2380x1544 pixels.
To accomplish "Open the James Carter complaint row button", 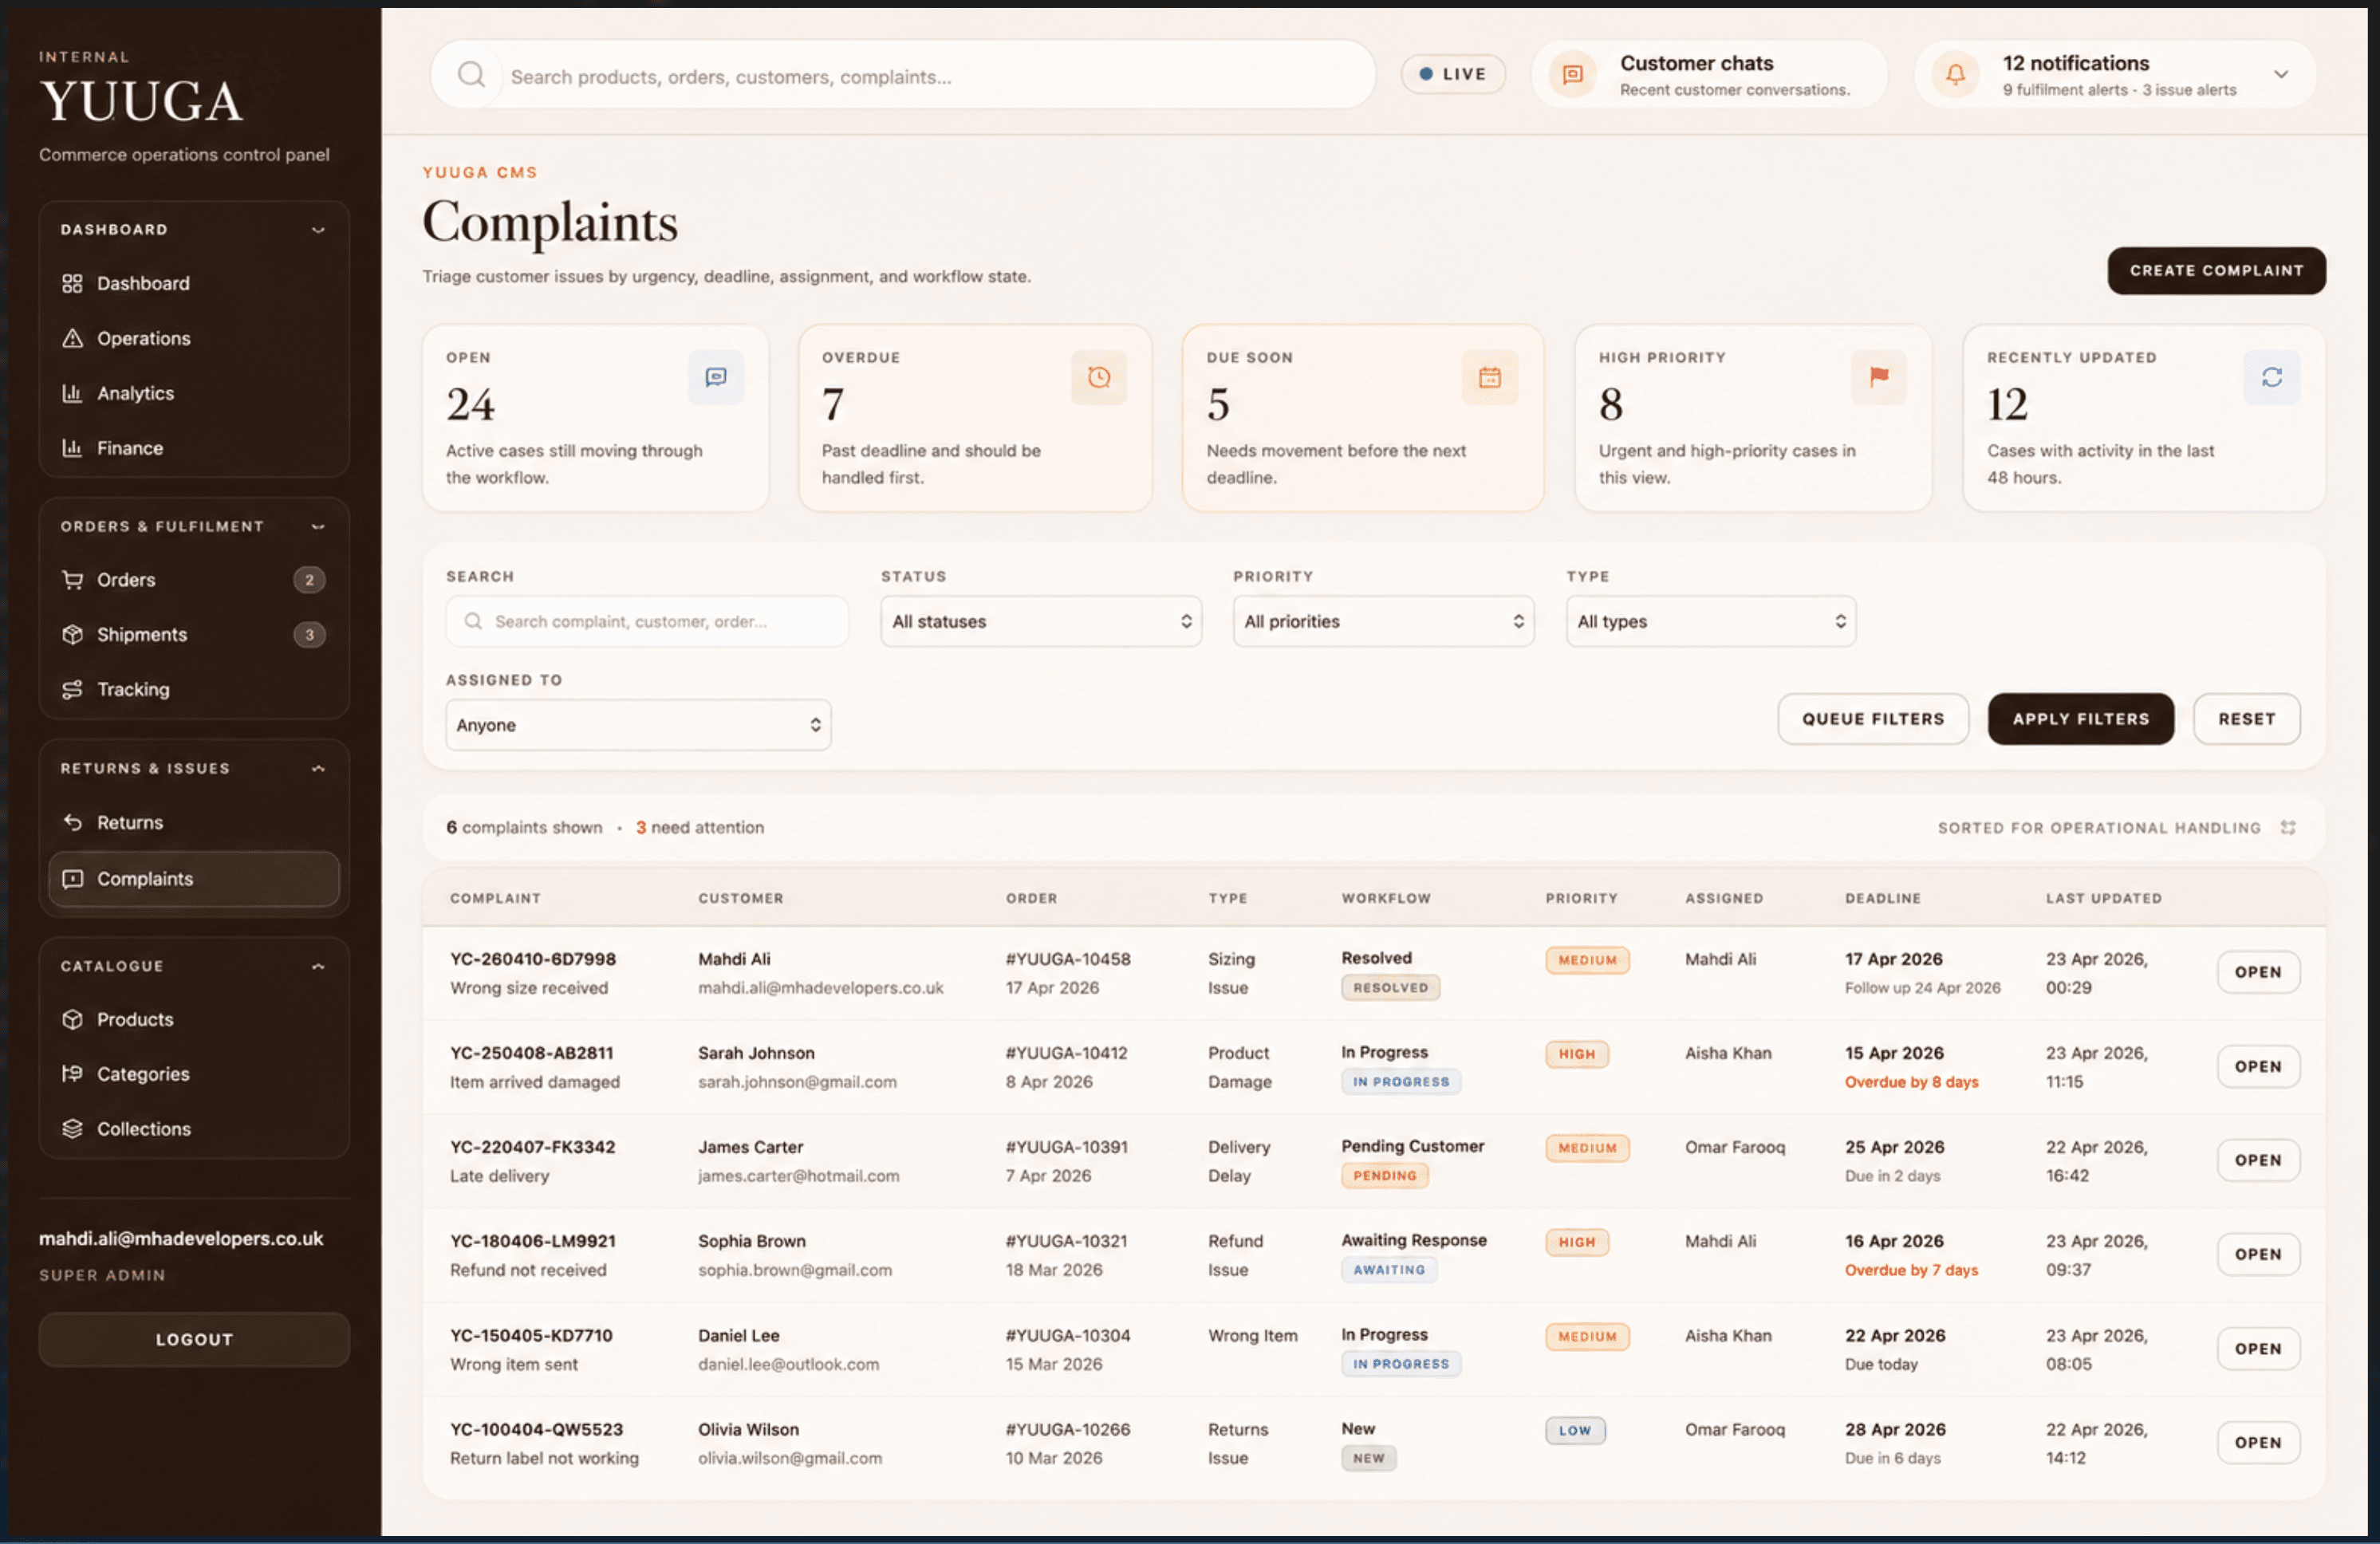I will pyautogui.click(x=2258, y=1161).
